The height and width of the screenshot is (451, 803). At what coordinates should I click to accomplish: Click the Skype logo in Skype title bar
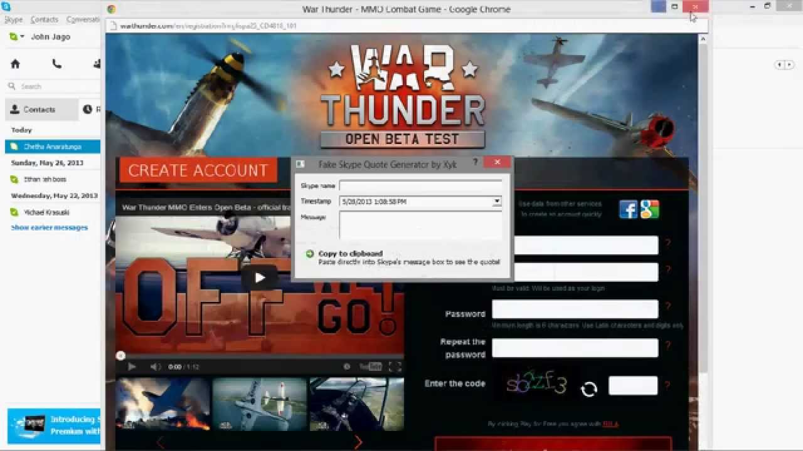6,7
